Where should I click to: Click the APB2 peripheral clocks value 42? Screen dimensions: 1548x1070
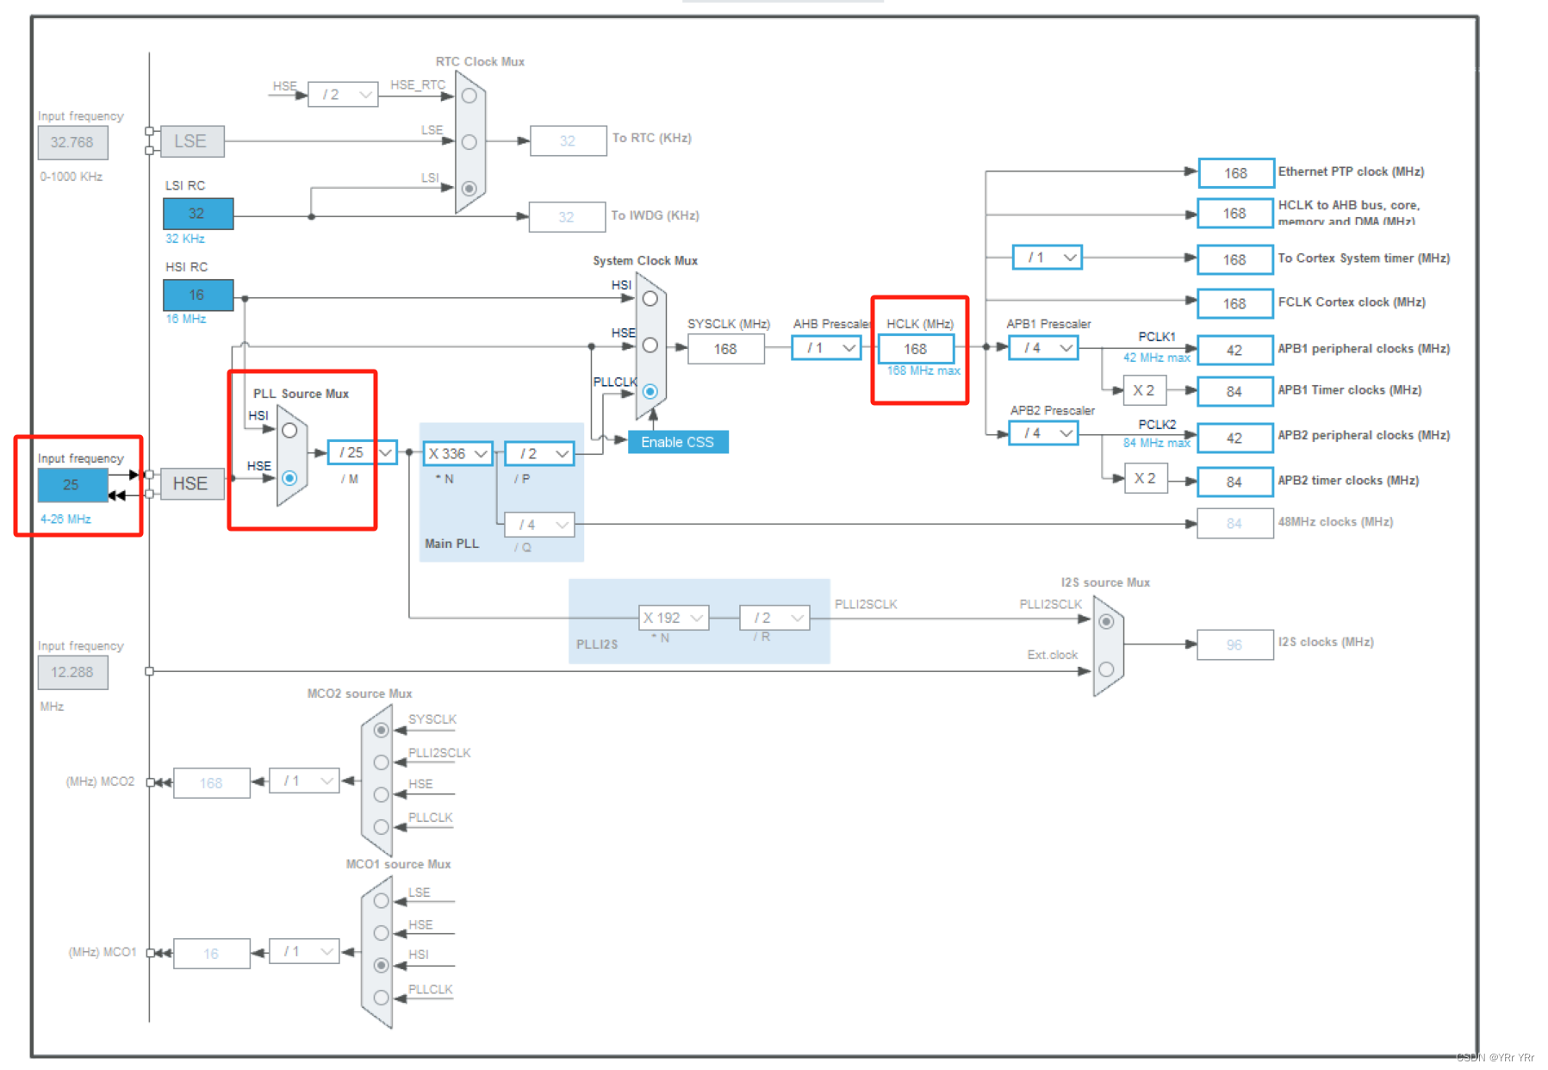click(x=1235, y=438)
